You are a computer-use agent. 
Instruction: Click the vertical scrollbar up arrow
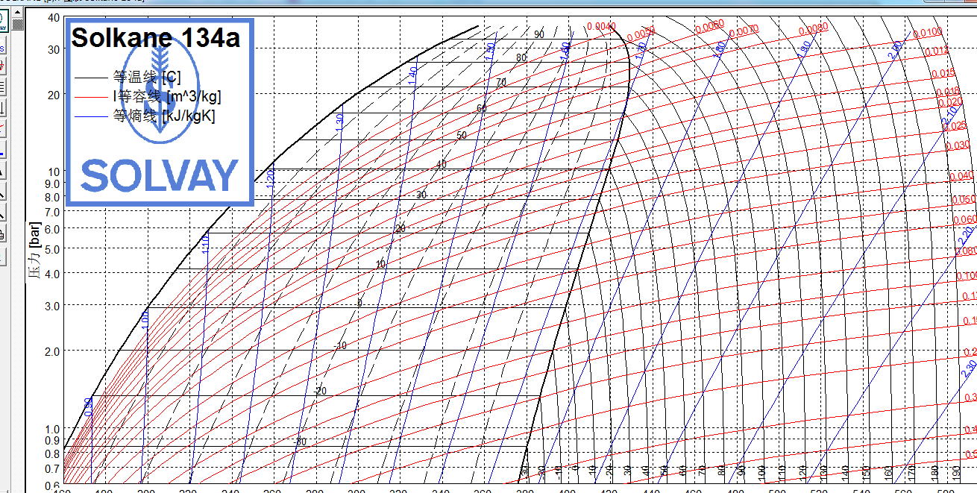tap(18, 13)
